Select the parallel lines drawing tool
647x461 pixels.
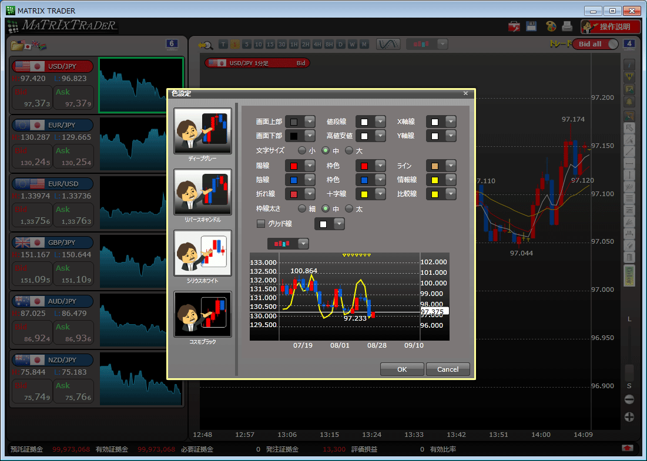click(x=629, y=198)
